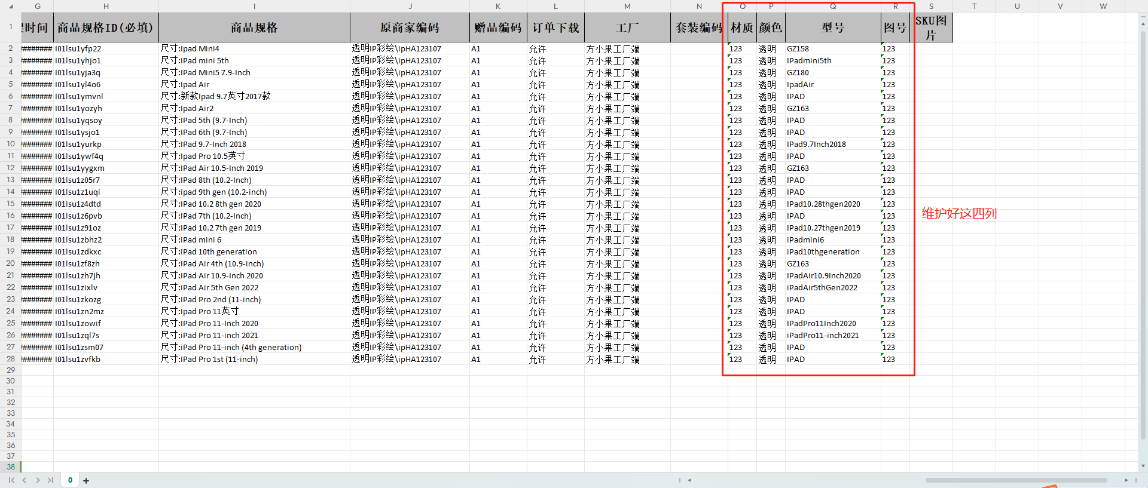Viewport: 1148px width, 488px height.
Task: Select 方小果工厂端 cell in row 20
Action: 627,263
